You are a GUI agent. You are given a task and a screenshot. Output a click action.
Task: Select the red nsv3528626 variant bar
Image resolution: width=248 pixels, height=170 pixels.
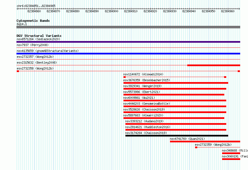click(175, 112)
